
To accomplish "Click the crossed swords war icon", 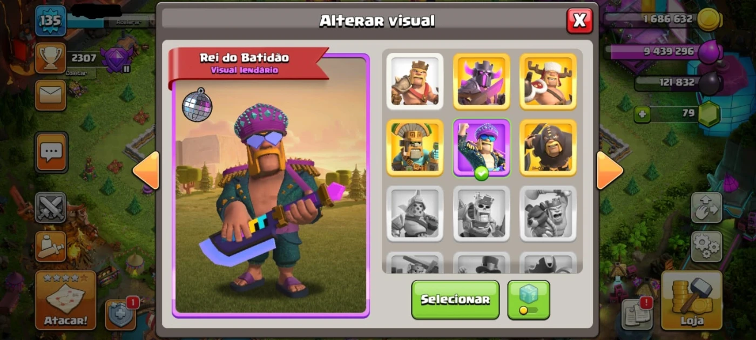I will coord(51,208).
